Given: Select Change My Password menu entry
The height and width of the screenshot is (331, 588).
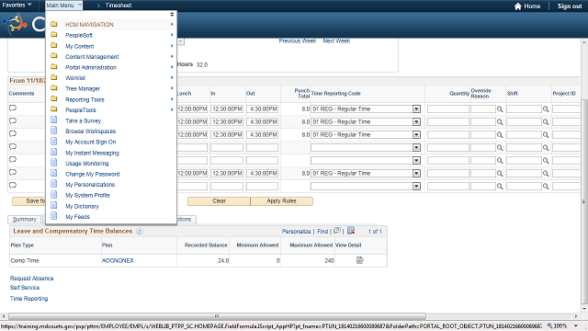Looking at the screenshot, I should [x=92, y=174].
